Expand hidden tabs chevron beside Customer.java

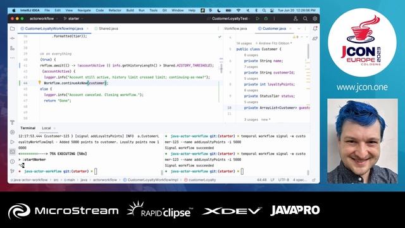[299, 28]
